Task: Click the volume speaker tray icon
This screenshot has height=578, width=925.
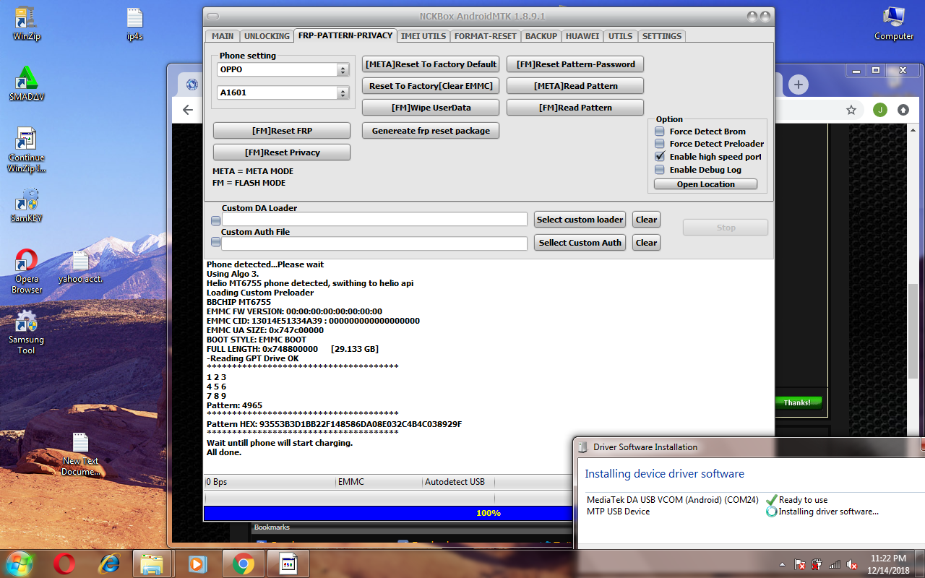Action: pos(853,564)
